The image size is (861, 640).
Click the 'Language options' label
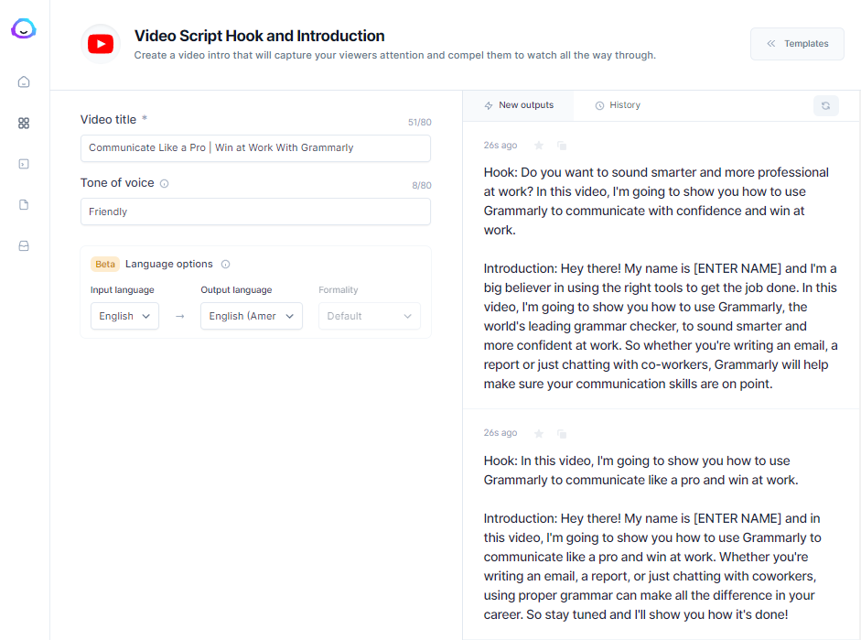(169, 265)
